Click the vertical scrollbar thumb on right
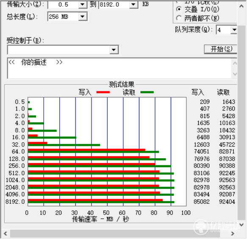Screen dimensions: 247x239 pos(241,123)
